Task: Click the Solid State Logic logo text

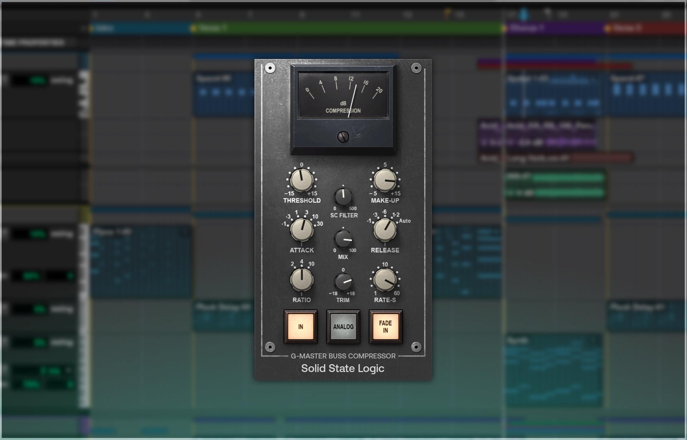Action: click(x=343, y=368)
